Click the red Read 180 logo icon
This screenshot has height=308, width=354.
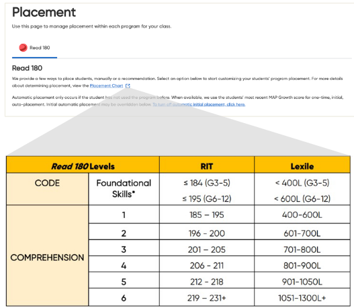click(x=23, y=48)
